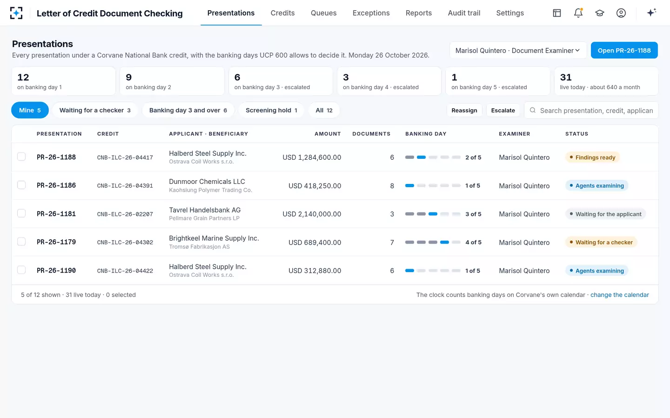Open the Marisol Quintero role dropdown
This screenshot has width=670, height=418.
pos(517,50)
